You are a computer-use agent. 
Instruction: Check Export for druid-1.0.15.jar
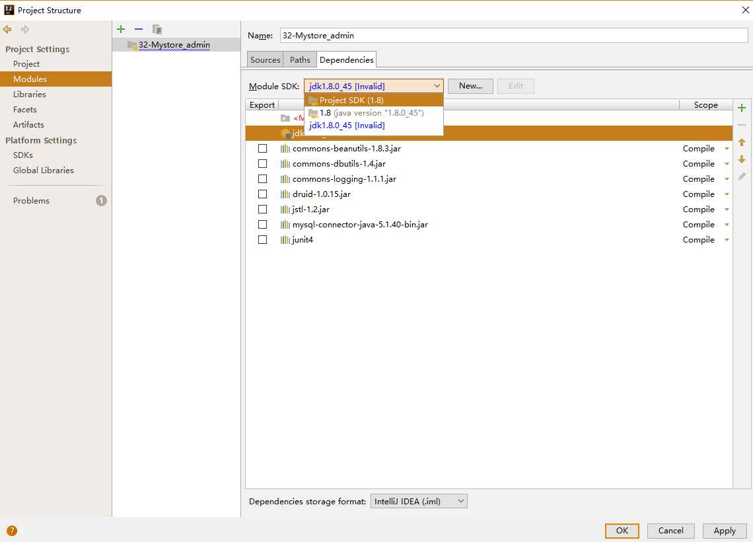tap(263, 194)
